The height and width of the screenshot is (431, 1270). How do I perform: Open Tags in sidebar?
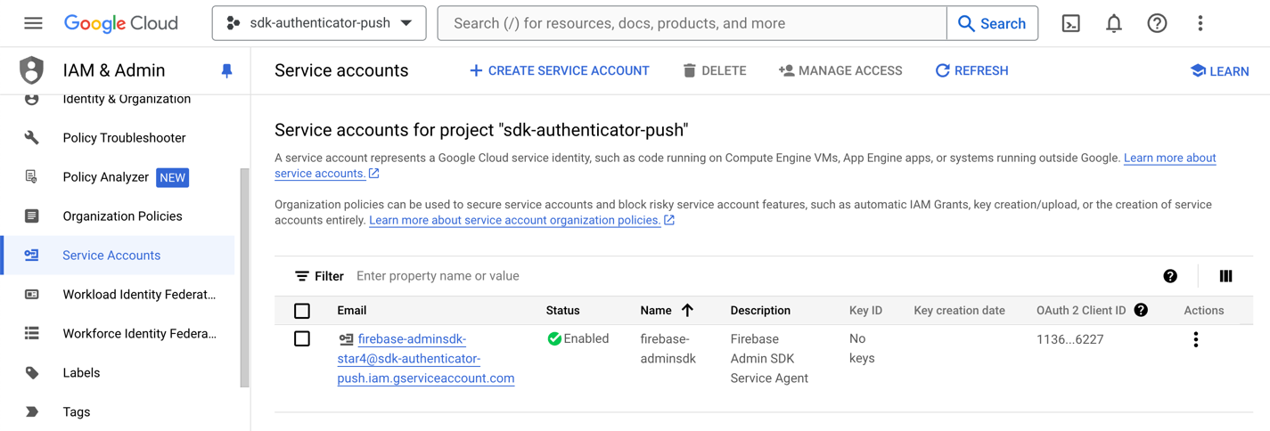click(77, 412)
